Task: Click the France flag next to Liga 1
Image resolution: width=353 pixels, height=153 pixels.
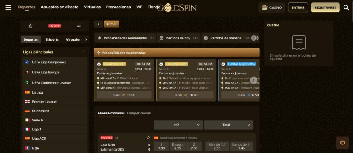Action: pos(27,129)
